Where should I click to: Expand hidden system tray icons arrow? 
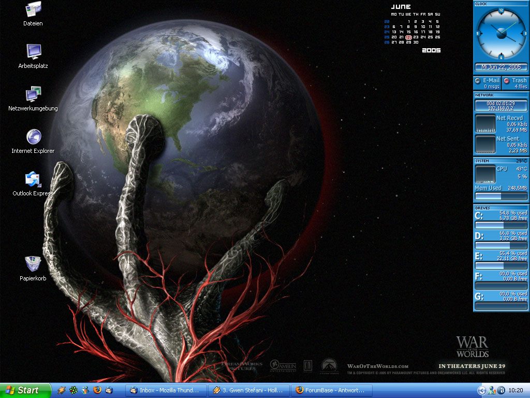coord(482,391)
